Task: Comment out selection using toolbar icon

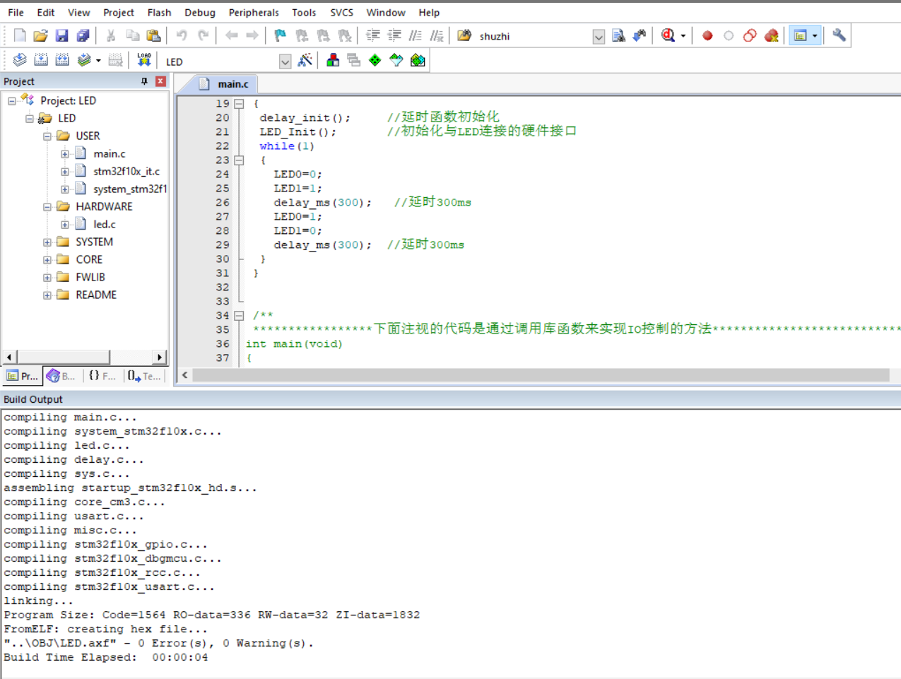Action: [x=416, y=35]
